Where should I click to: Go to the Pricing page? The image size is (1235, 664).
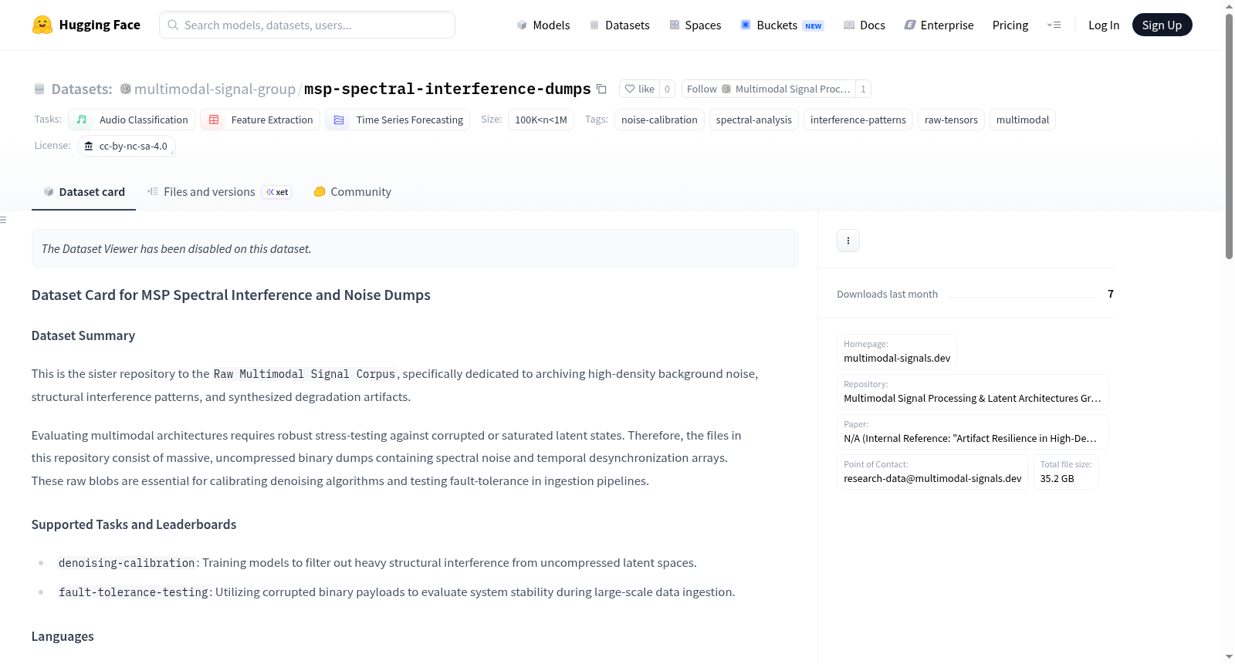1010,25
